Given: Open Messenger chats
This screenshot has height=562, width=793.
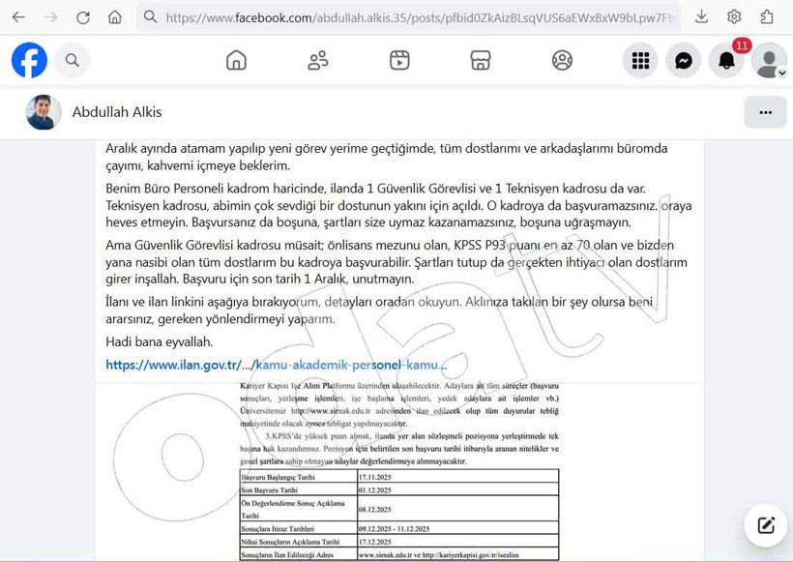Looking at the screenshot, I should coord(684,61).
